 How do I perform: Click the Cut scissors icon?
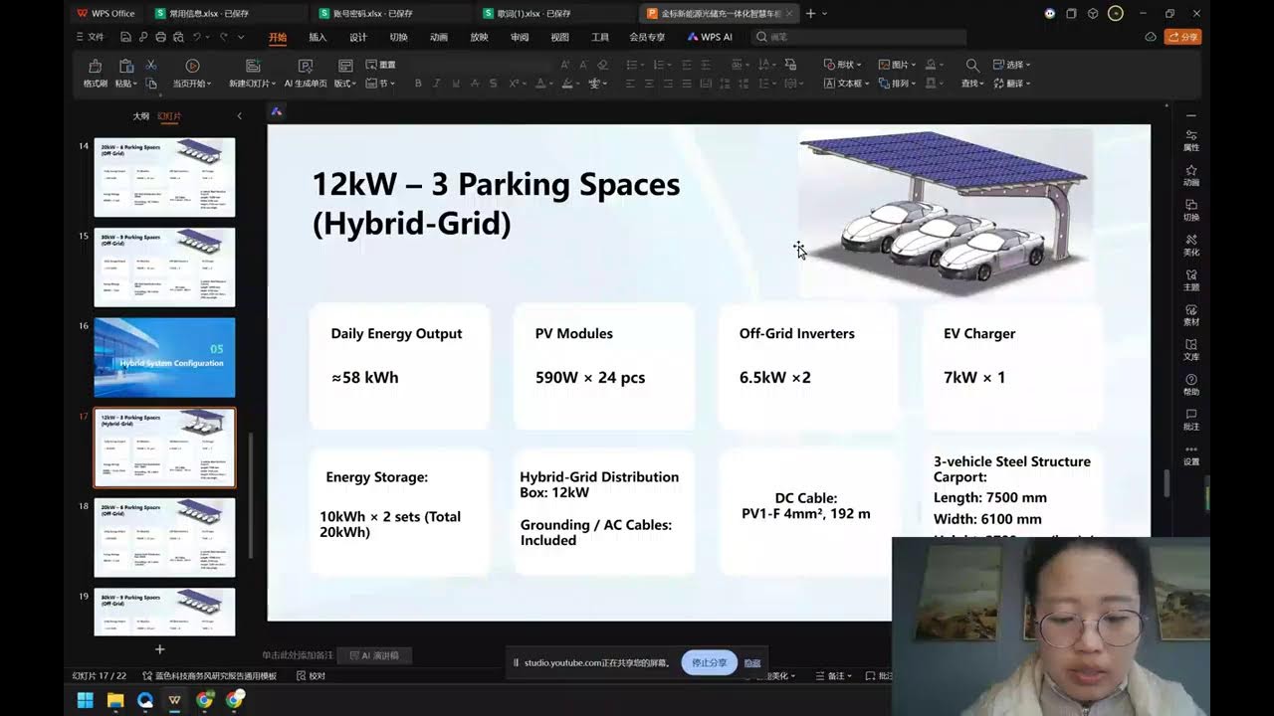tap(151, 65)
